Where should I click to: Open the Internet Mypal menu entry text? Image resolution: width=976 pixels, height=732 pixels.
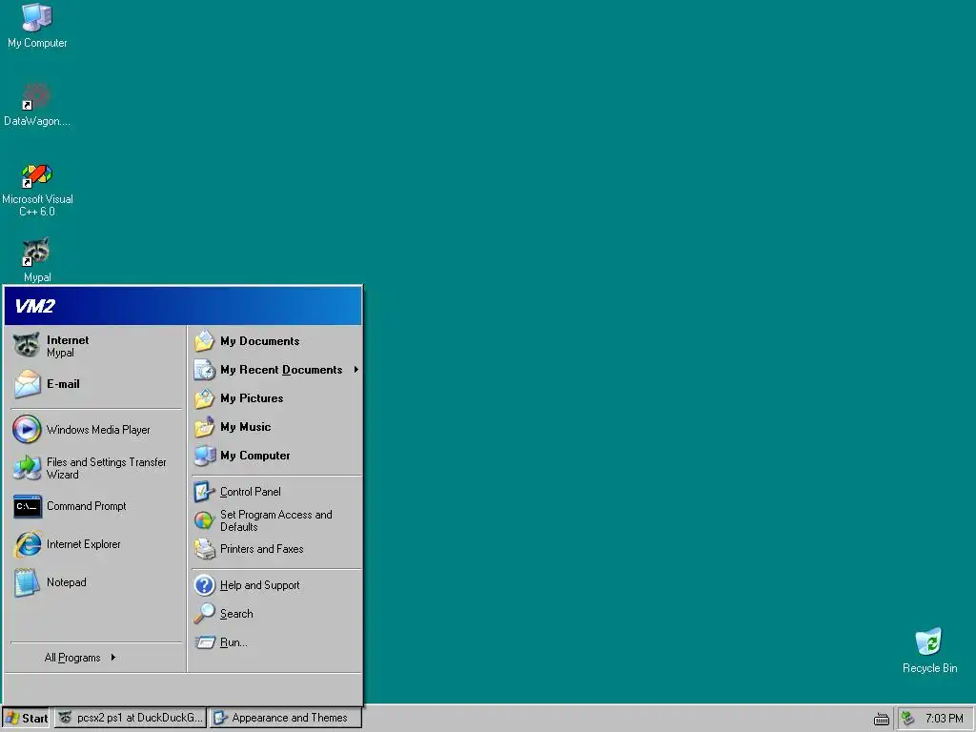(68, 346)
